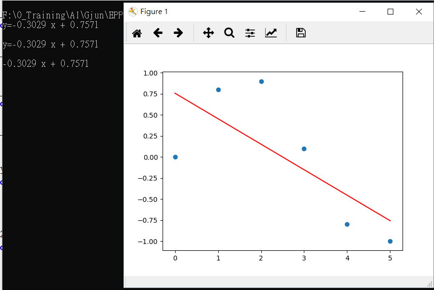Click the Figure 1 title text

(x=154, y=11)
